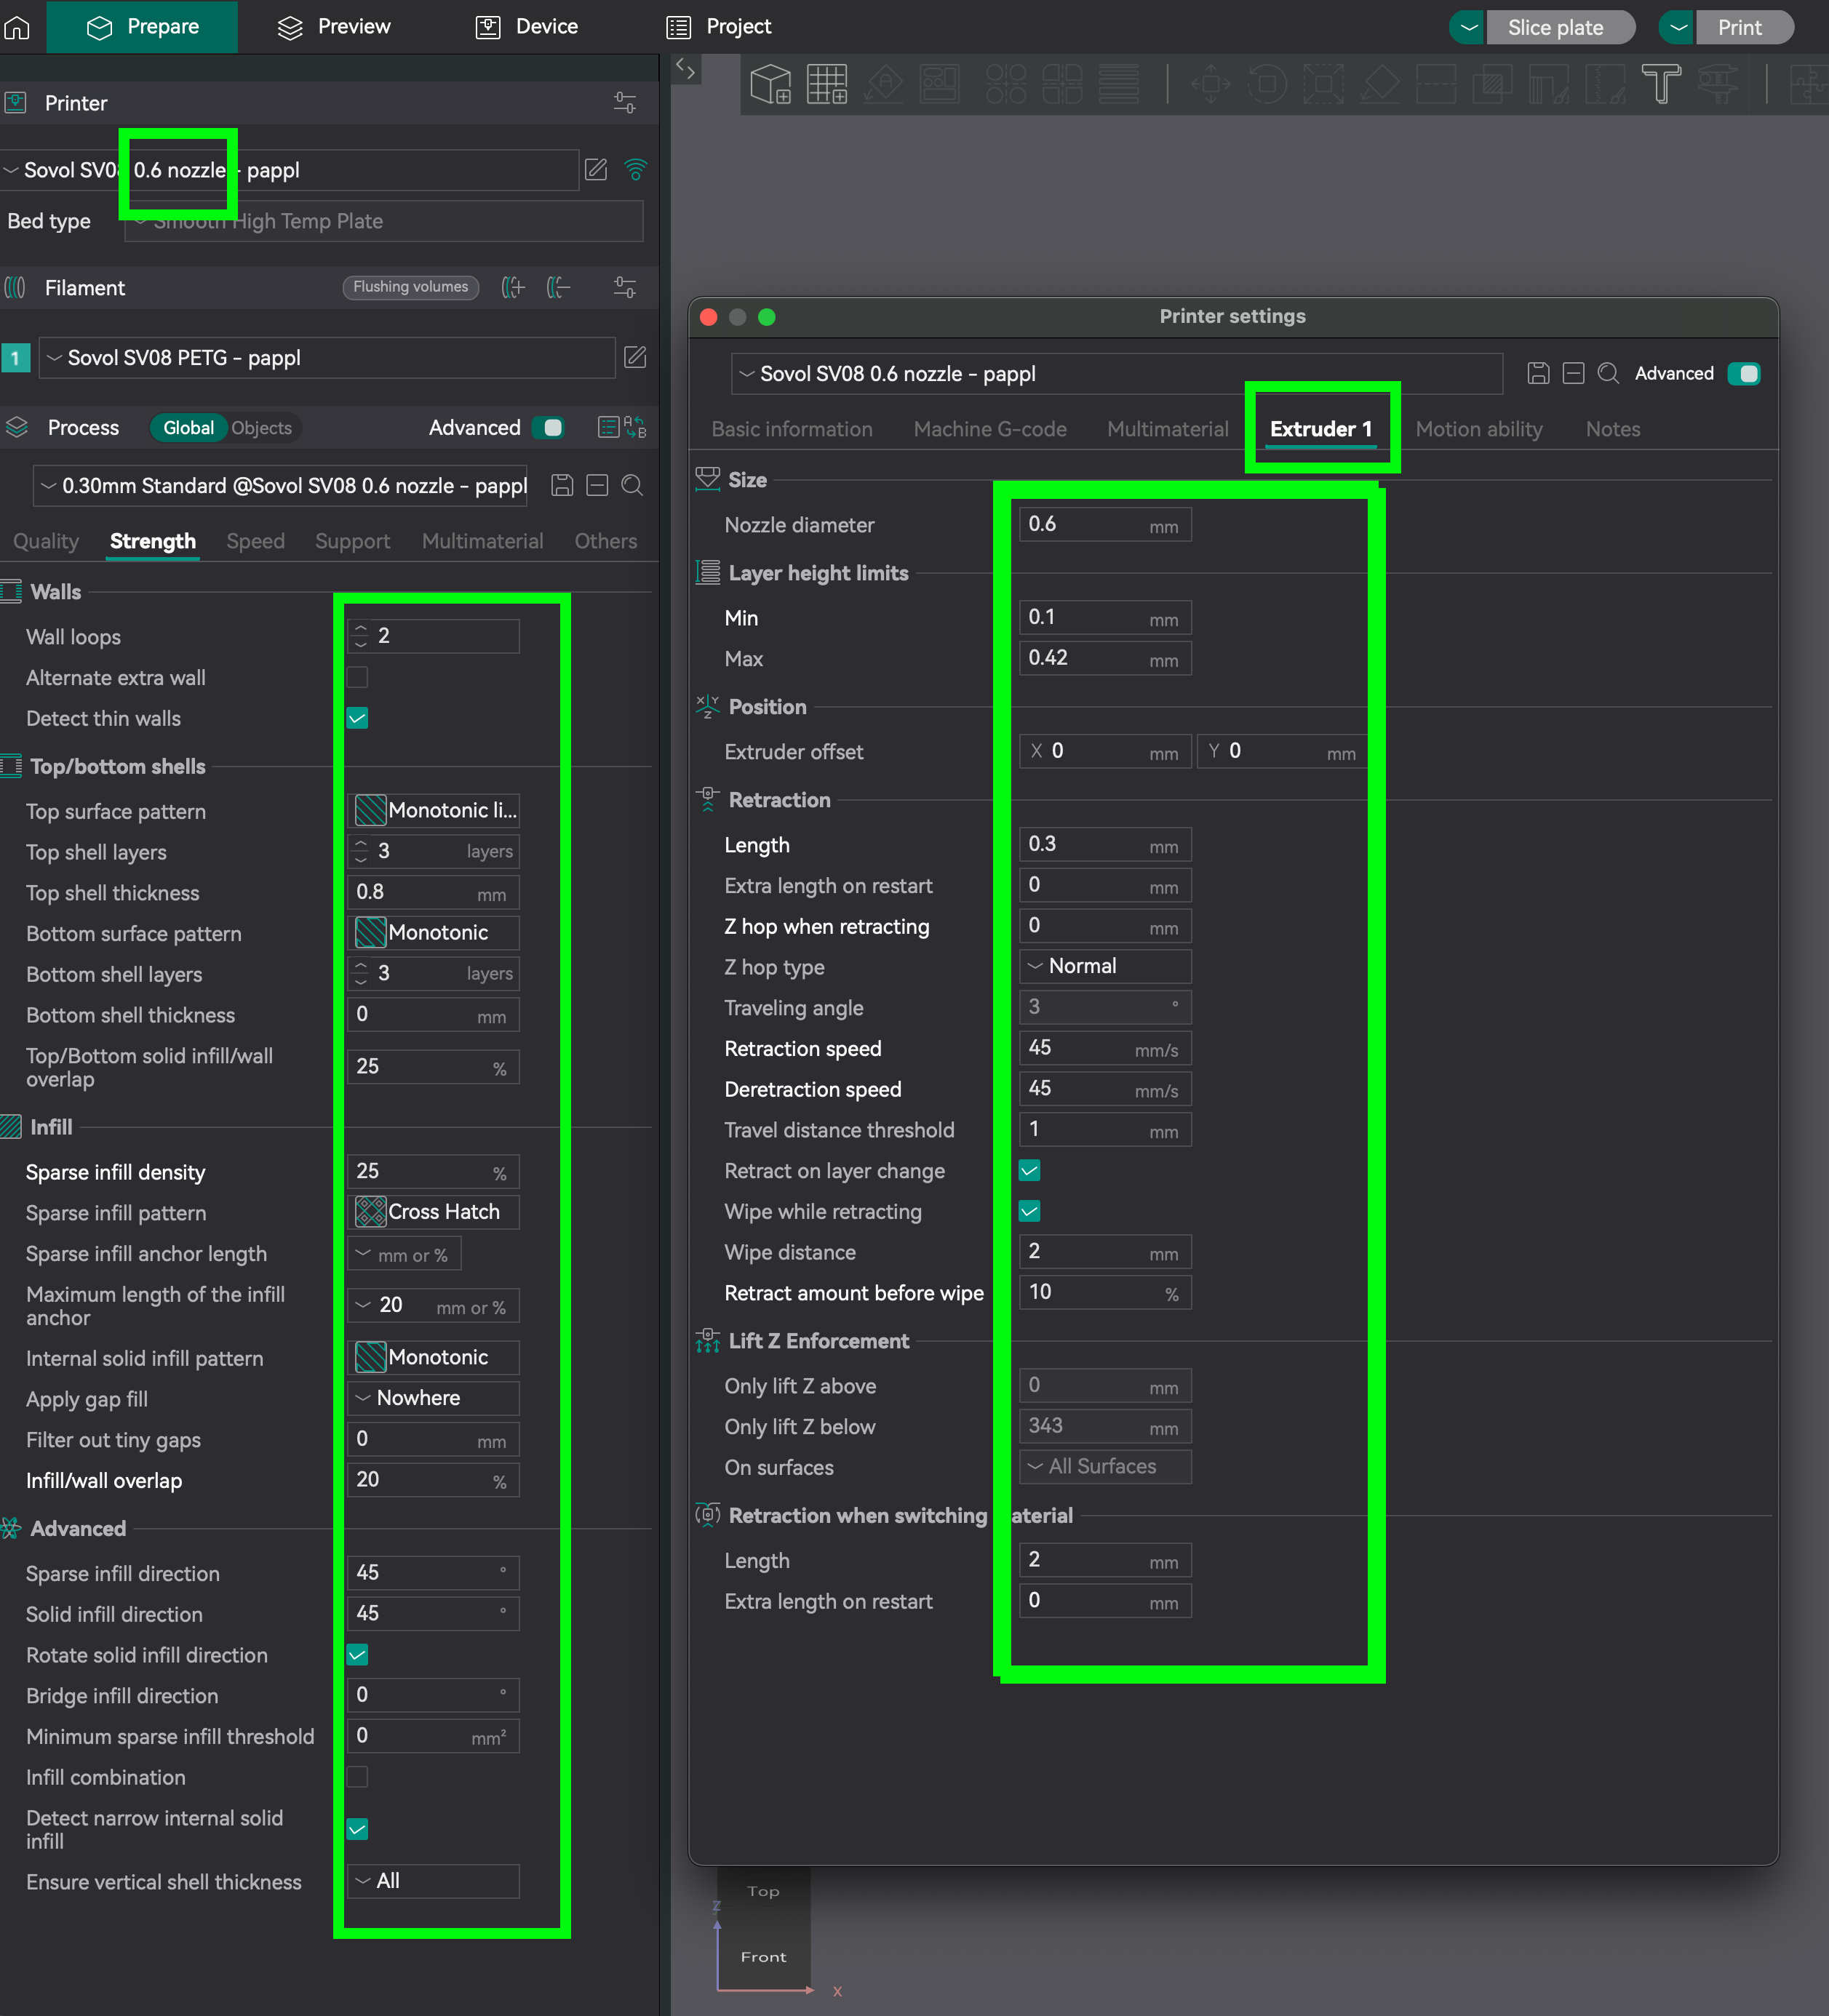Click the Flushing volumes button

click(410, 287)
